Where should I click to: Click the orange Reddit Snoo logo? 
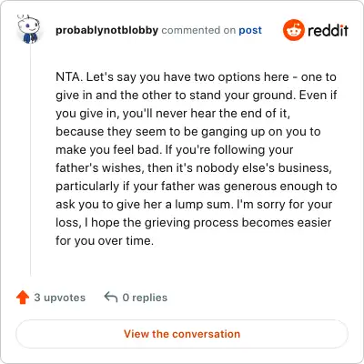click(293, 30)
